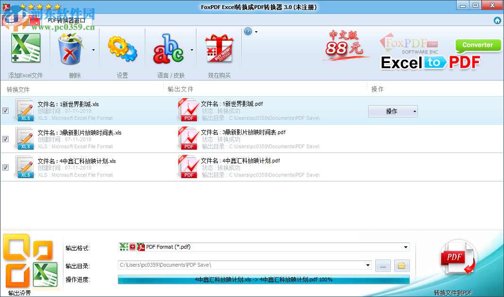This screenshot has width=504, height=297.
Task: Uncheck the 3鼎新影片放映时间表.xls checkbox
Action: 6,139
